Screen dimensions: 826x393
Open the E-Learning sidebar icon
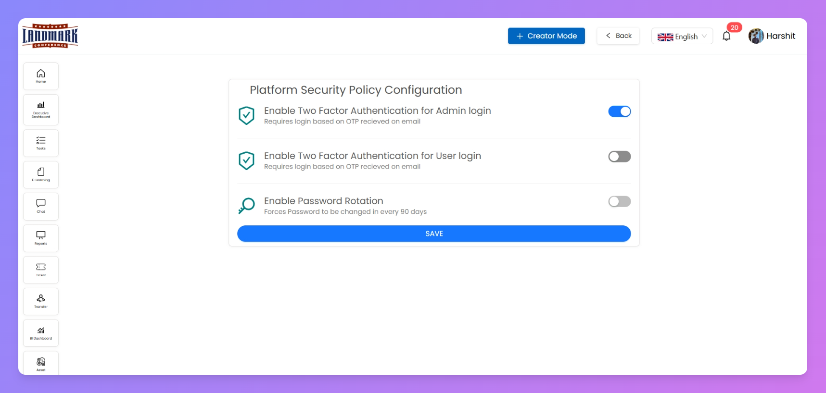click(41, 174)
